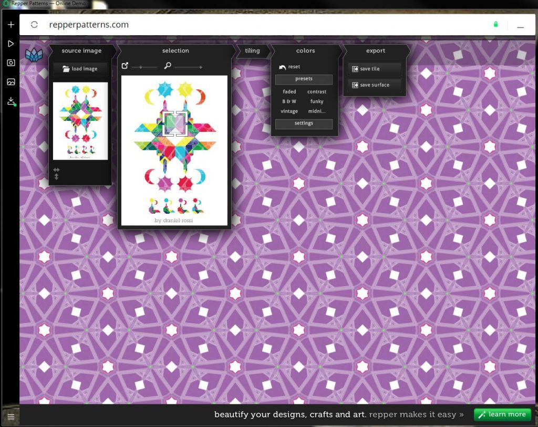Click the selection resize arrow icon
Image resolution: width=538 pixels, height=427 pixels.
click(x=125, y=66)
